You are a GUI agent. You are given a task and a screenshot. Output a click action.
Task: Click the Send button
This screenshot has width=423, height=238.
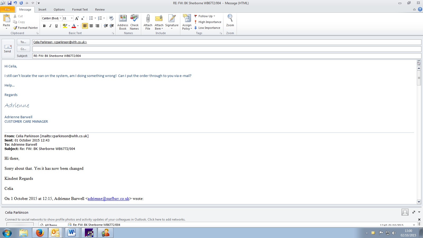pyautogui.click(x=8, y=49)
